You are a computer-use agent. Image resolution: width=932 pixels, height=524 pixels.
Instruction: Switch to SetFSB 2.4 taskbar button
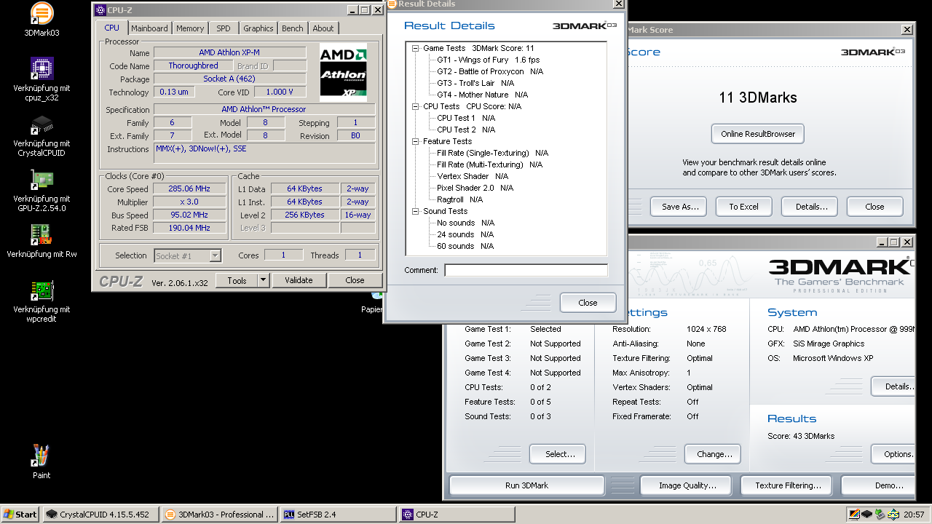[337, 515]
